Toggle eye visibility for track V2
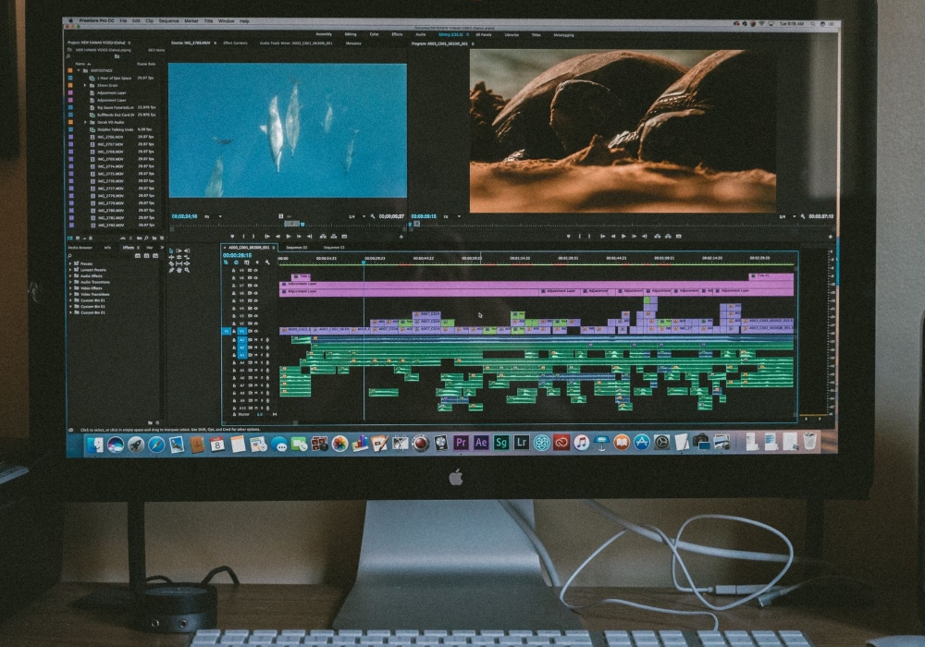925x647 pixels. point(255,323)
